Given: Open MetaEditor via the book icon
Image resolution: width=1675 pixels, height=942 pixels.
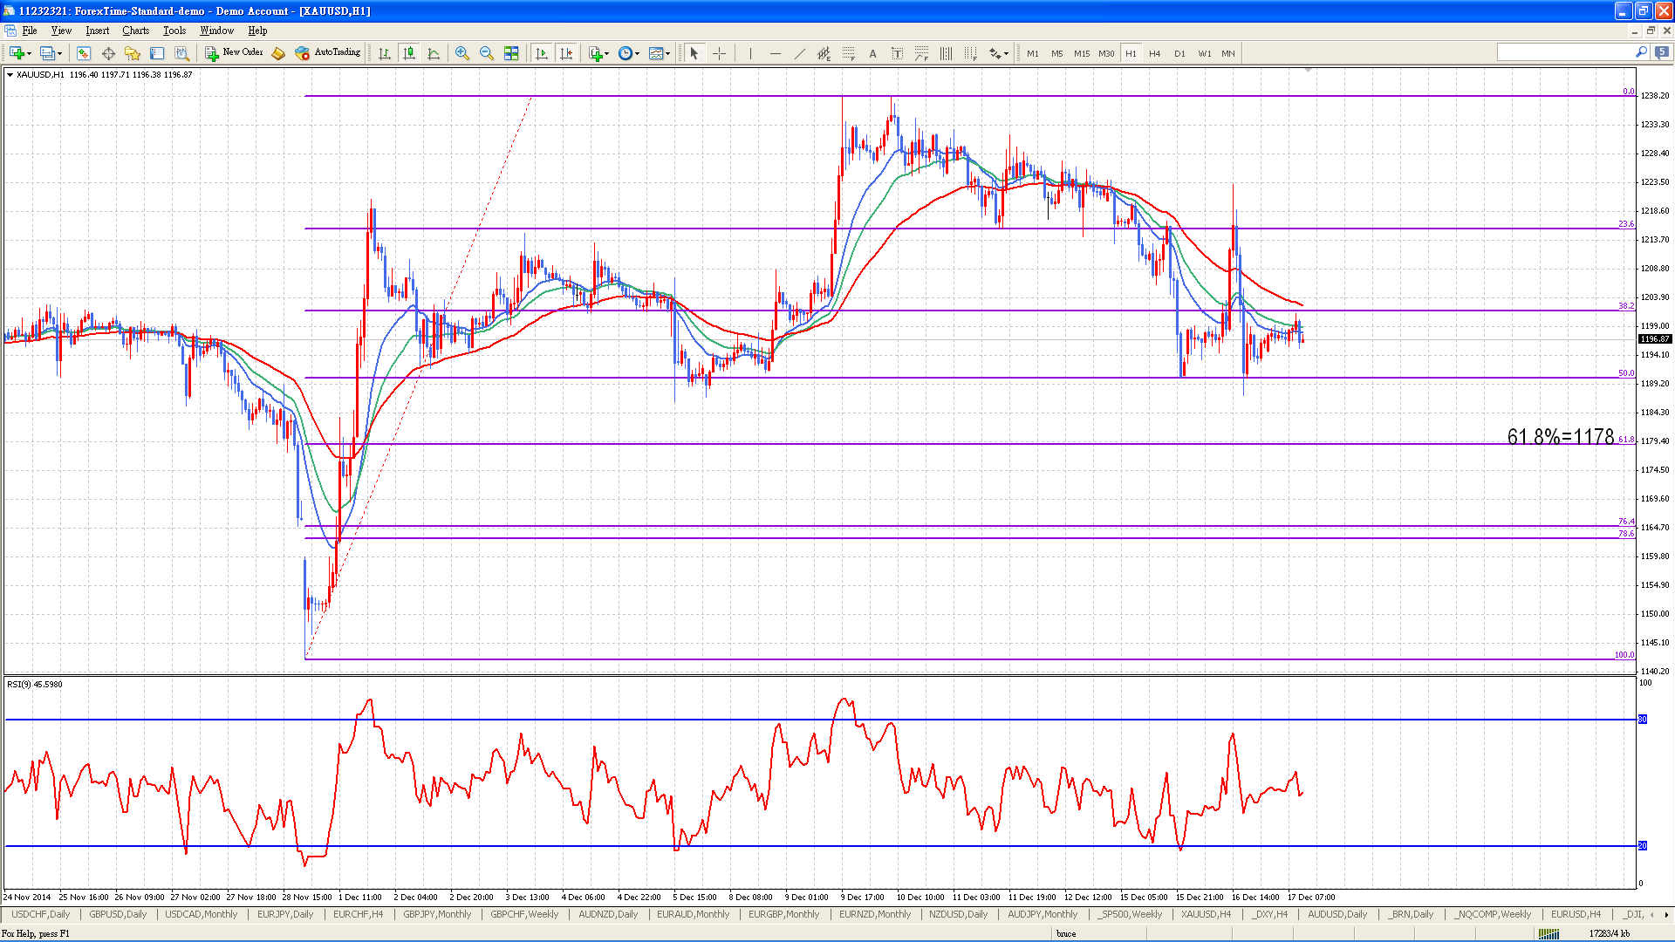Looking at the screenshot, I should point(278,53).
